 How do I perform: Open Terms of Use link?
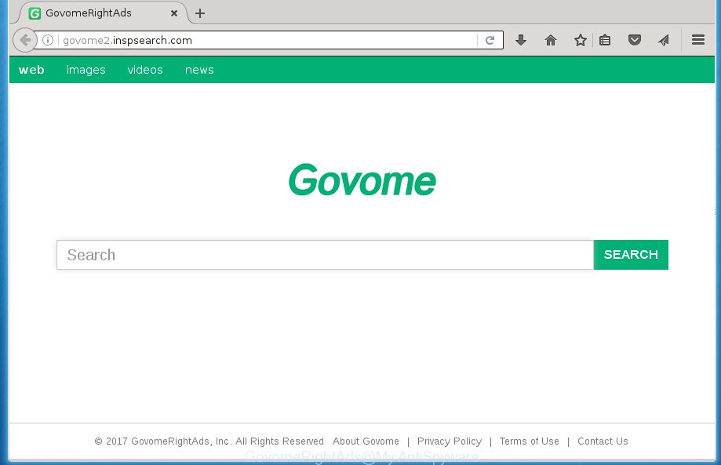[530, 441]
